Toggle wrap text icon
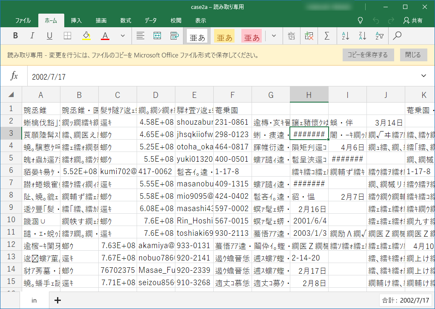The width and height of the screenshot is (435, 309). pos(175,36)
